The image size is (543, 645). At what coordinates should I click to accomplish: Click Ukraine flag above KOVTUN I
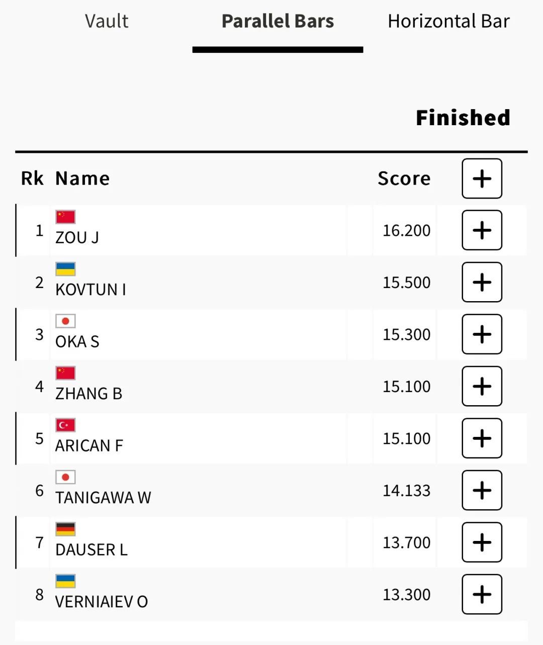click(x=65, y=269)
